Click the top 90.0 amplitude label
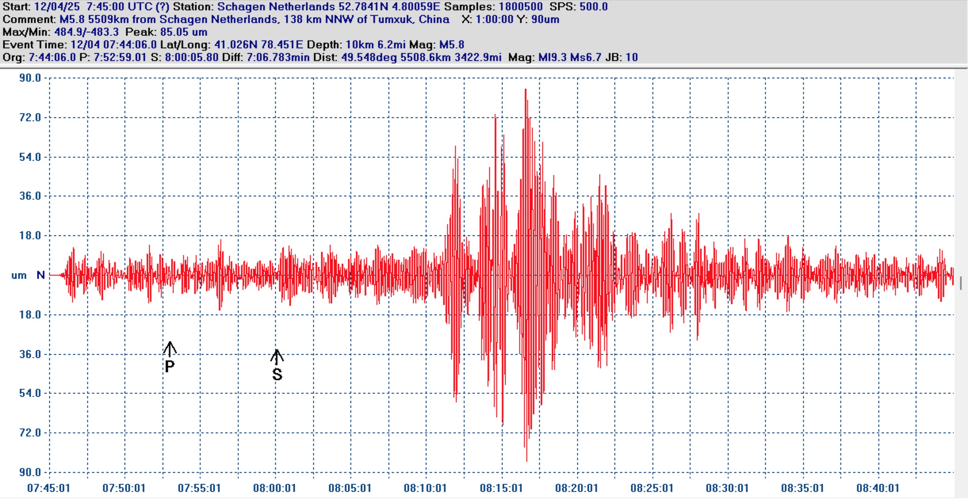Screen dimensions: 968x499 30,78
